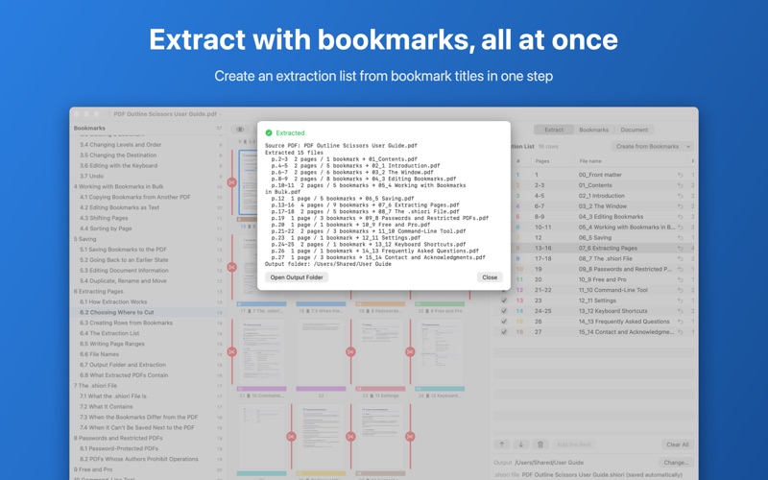Select page 24 thumbnail labeled 12 Keyboard

tap(440, 351)
